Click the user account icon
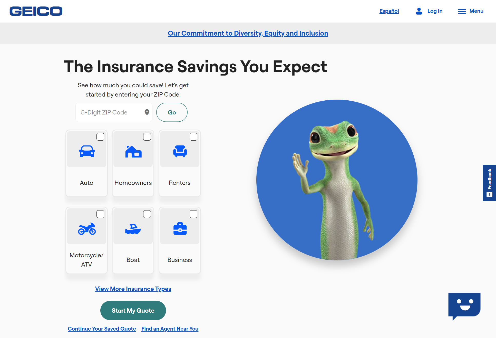Viewport: 496px width, 338px height. [418, 11]
